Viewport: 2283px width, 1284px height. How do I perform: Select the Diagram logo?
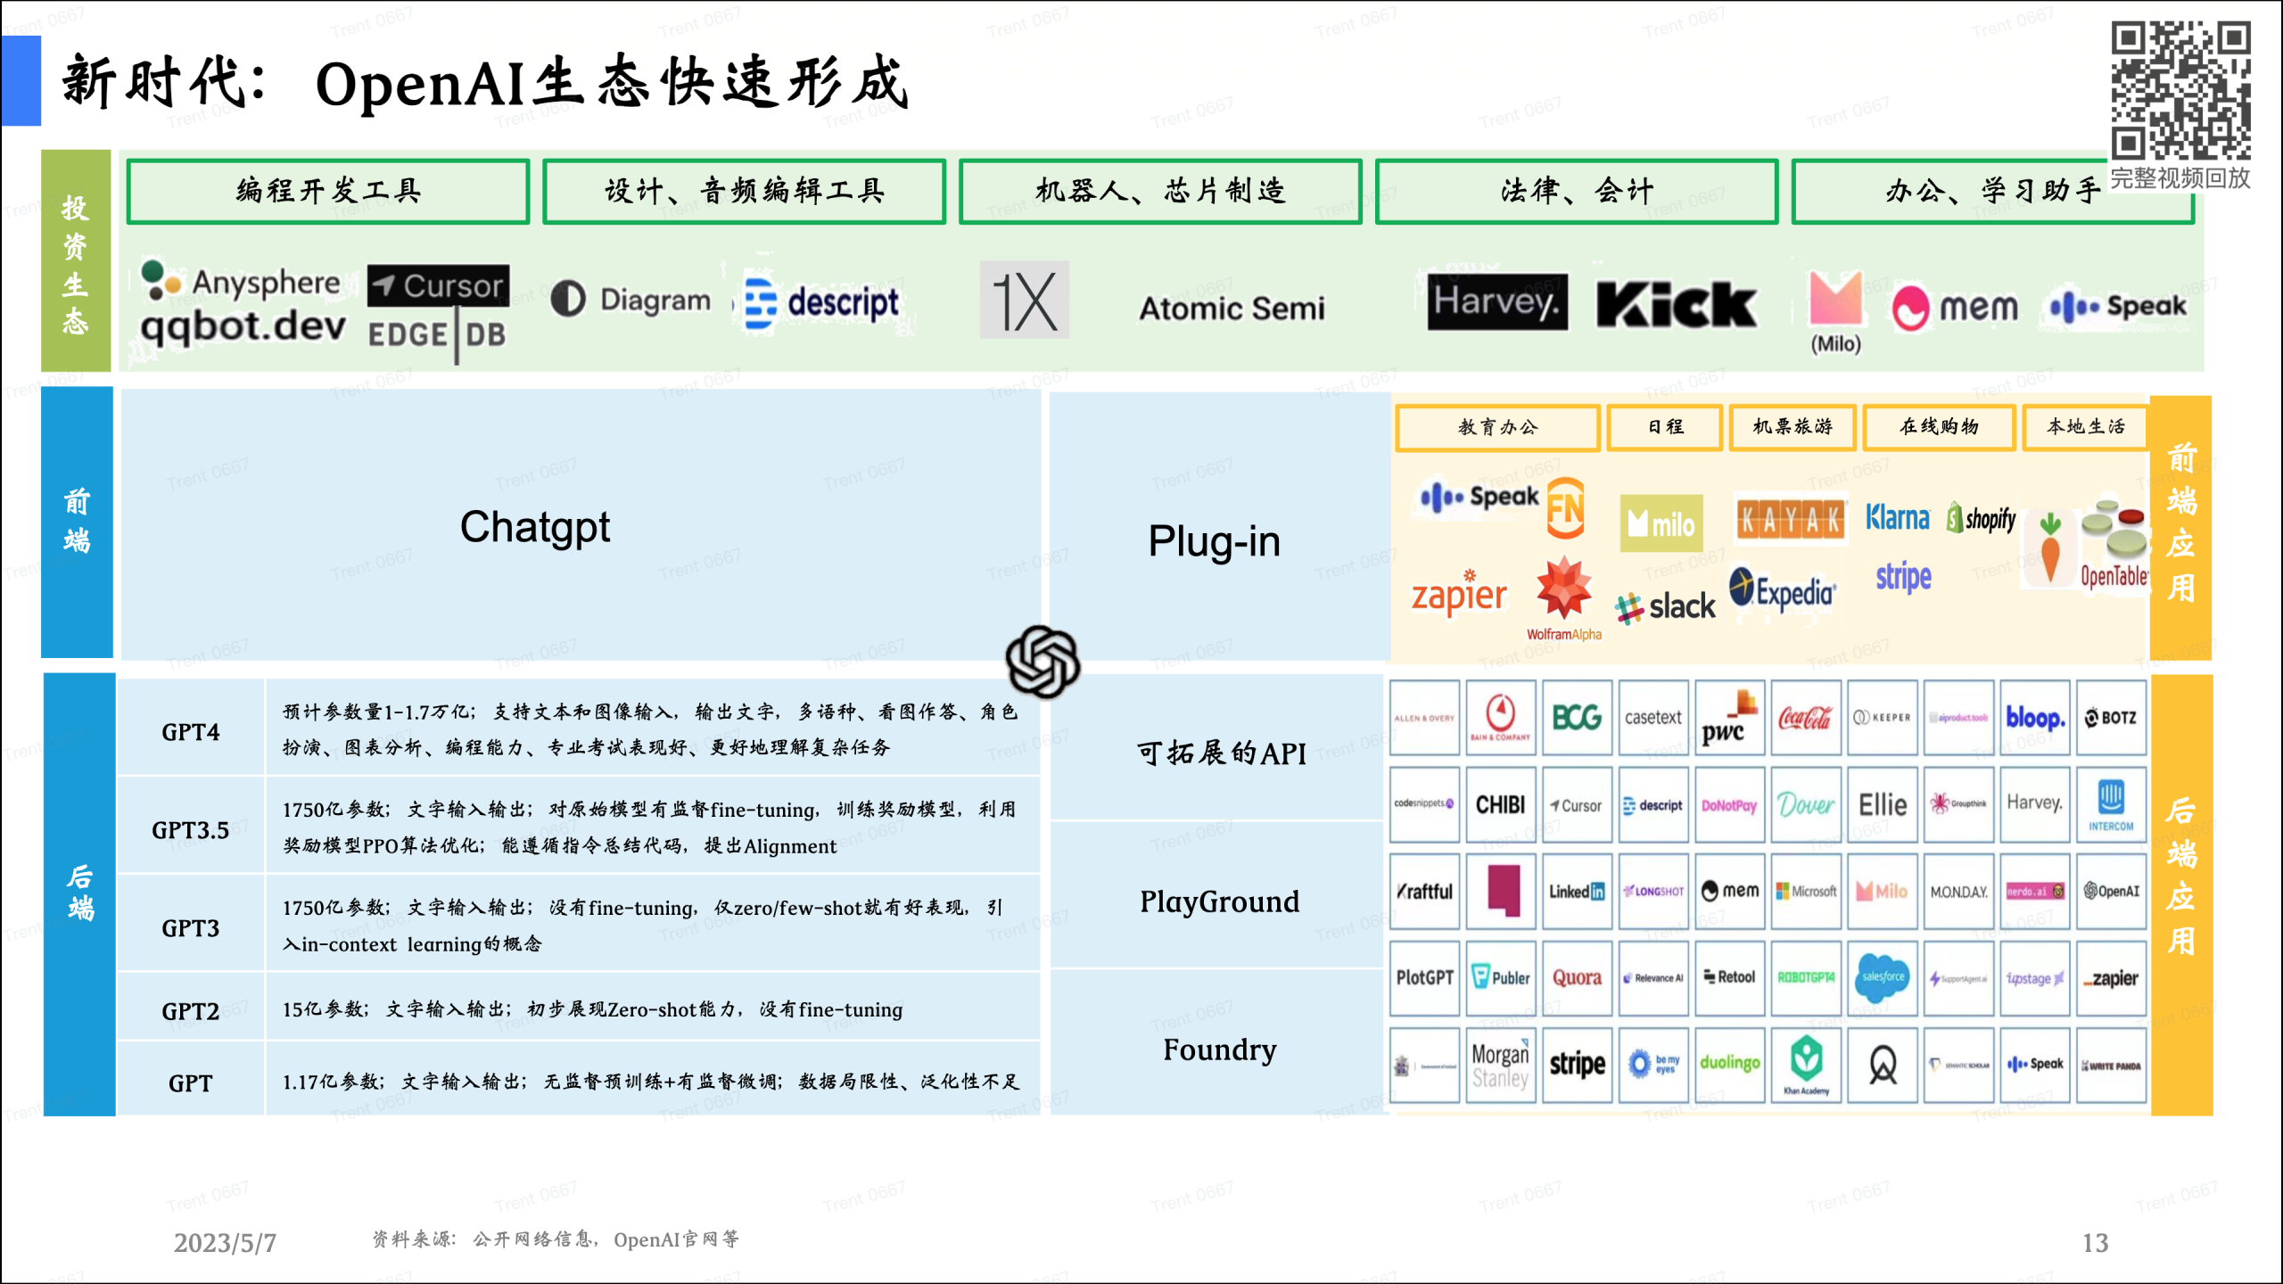point(631,300)
